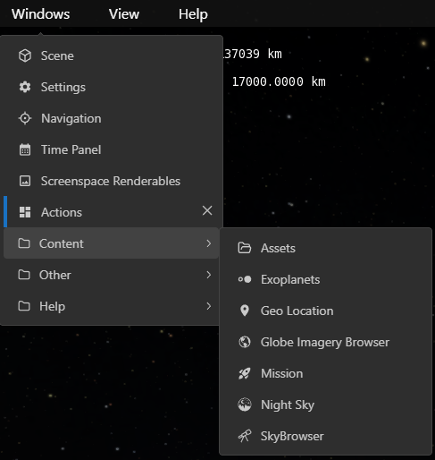
Task: Click the Other folder icon
Action: pyautogui.click(x=24, y=275)
